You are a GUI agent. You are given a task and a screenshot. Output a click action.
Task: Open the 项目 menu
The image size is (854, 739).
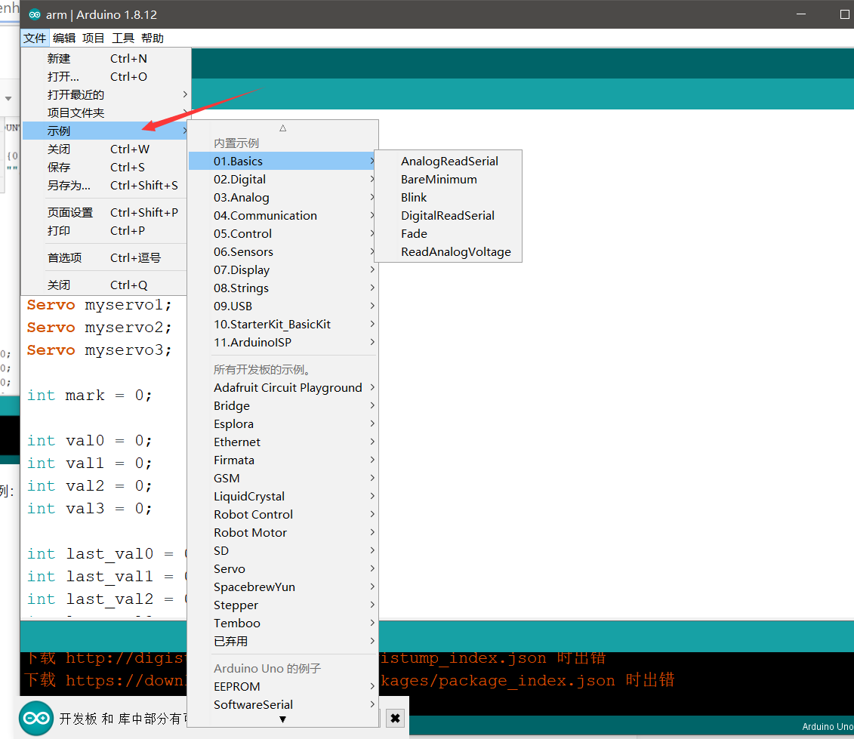point(93,38)
